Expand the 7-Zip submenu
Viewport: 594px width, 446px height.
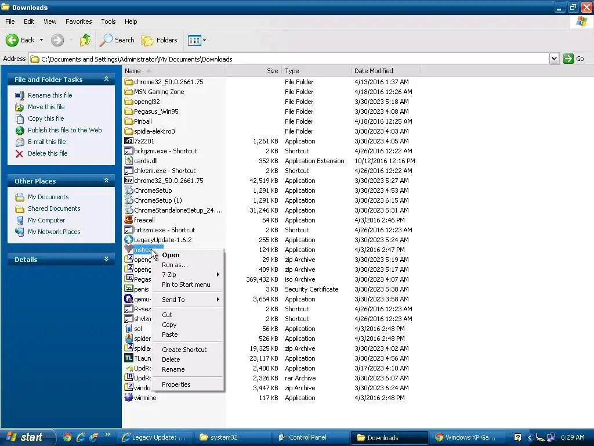click(x=218, y=274)
